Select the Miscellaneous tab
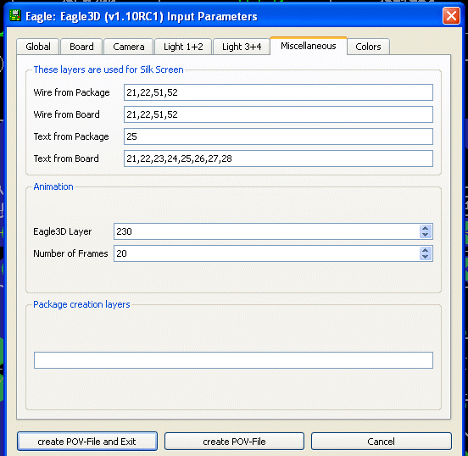468x456 pixels. point(309,46)
